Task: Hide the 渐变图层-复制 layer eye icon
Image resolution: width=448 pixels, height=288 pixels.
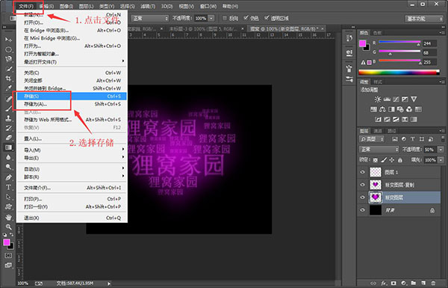Action: point(363,185)
